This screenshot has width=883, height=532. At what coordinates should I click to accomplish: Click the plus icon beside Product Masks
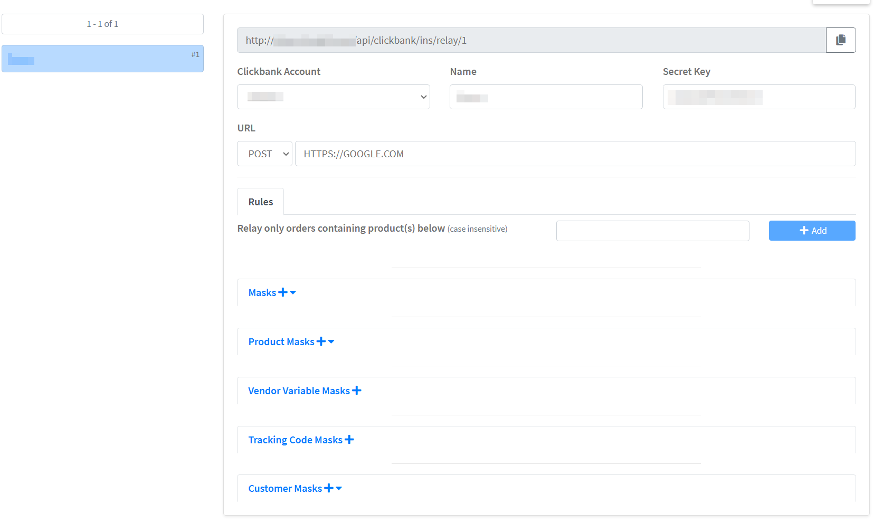(321, 341)
